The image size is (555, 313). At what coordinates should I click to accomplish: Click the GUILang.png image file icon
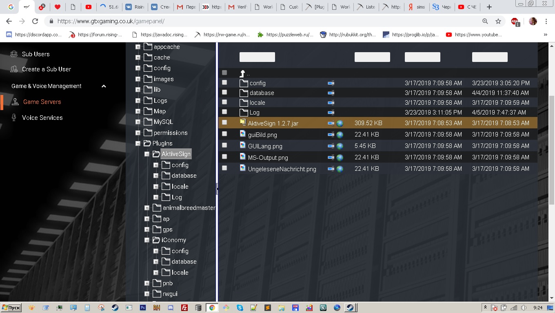[243, 145]
